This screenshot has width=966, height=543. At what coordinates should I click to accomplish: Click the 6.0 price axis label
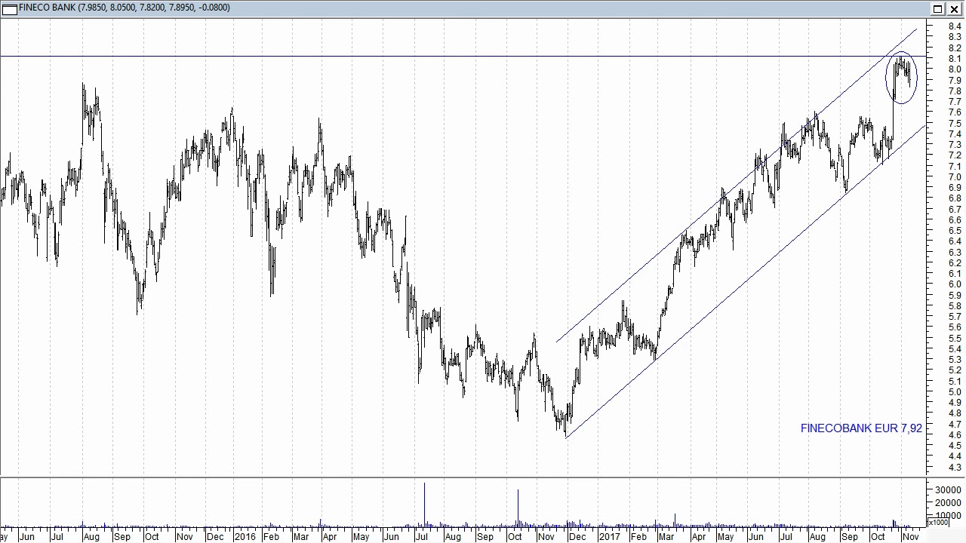point(955,284)
